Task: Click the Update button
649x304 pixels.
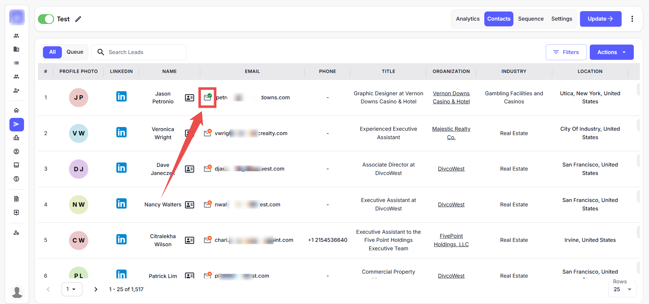Action: pyautogui.click(x=600, y=19)
